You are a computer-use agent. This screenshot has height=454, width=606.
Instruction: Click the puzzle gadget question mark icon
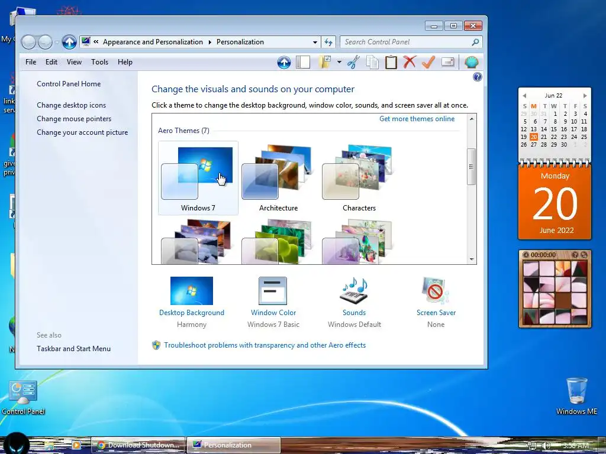tap(575, 255)
